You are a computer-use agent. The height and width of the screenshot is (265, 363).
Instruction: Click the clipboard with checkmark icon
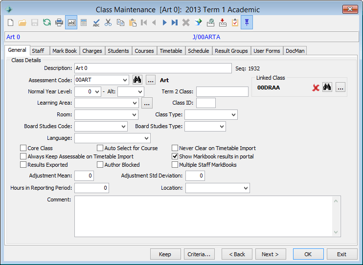[235, 22]
